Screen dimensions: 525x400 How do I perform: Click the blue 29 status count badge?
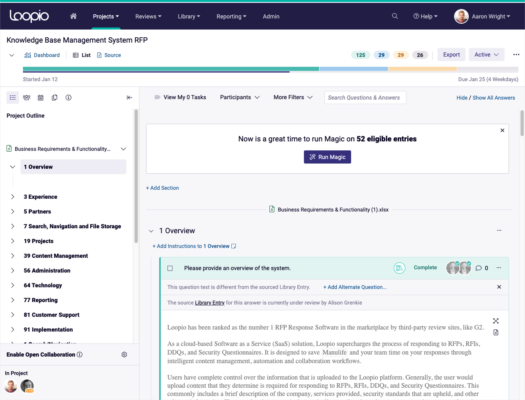[381, 55]
